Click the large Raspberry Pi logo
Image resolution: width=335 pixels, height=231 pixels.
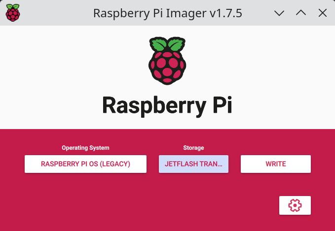pyautogui.click(x=167, y=61)
